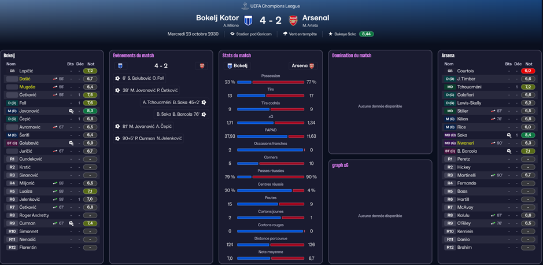The image size is (543, 265).
Task: Click substitution icon on Dašić's row
Action: pyautogui.click(x=56, y=79)
